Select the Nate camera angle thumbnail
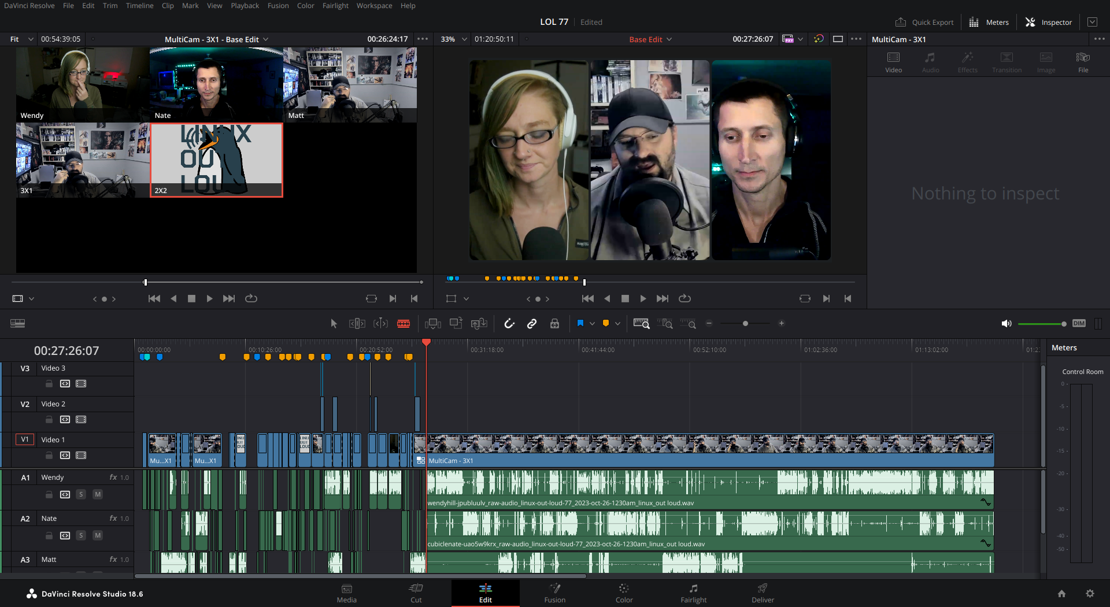1110x607 pixels. tap(216, 84)
